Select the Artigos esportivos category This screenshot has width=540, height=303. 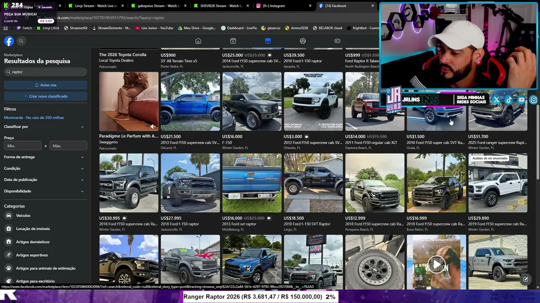point(45,255)
